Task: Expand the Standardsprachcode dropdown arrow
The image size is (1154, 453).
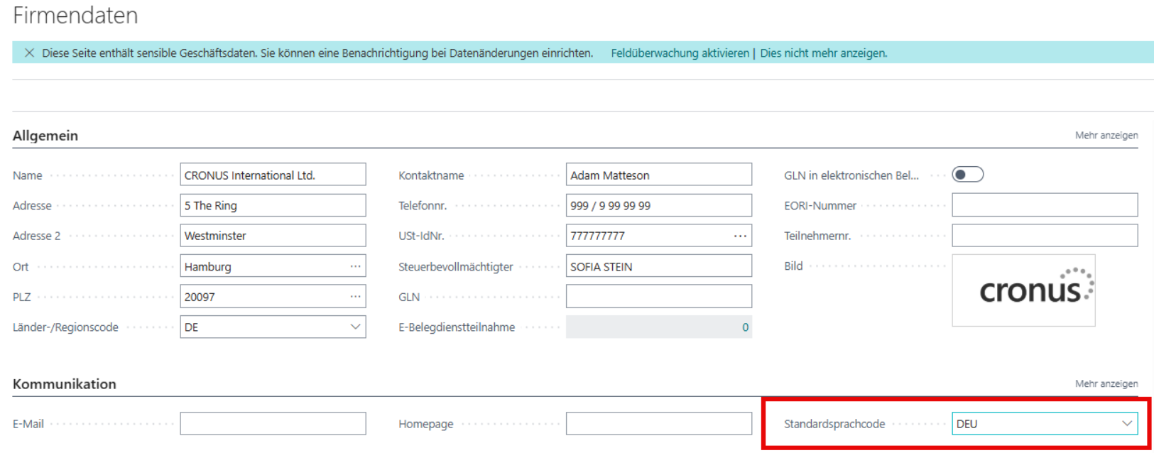Action: (1126, 424)
